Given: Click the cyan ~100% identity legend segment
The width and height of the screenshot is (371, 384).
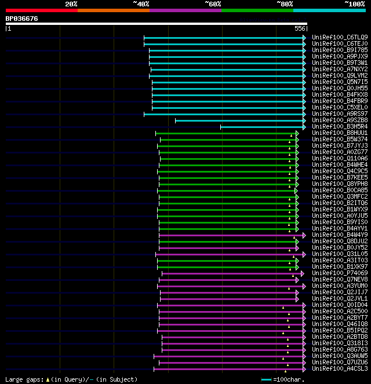Looking at the screenshot, I should 329,10.
